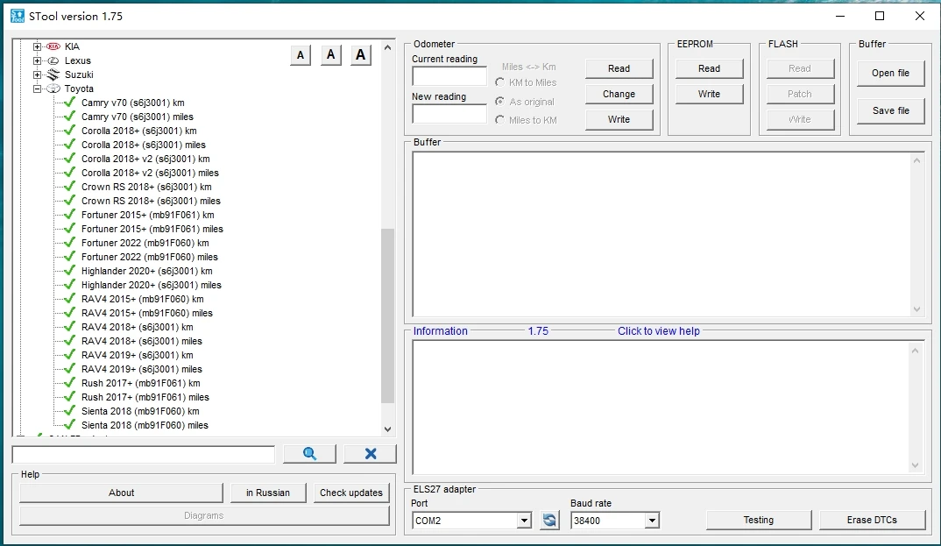Choose the As original radio option
This screenshot has width=941, height=546.
(x=500, y=102)
